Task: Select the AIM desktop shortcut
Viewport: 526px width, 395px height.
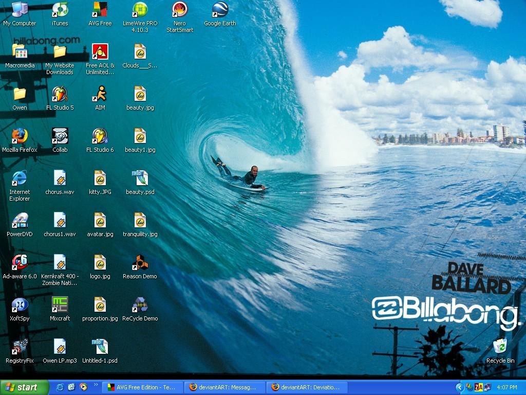Action: [100, 98]
